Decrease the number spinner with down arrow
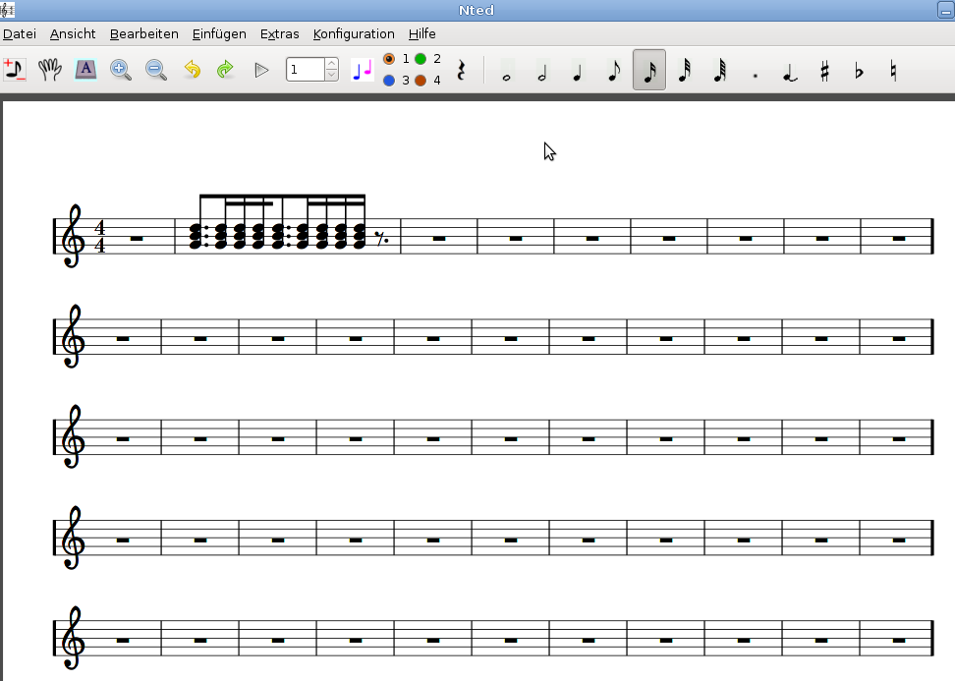Image resolution: width=955 pixels, height=681 pixels. tap(331, 76)
